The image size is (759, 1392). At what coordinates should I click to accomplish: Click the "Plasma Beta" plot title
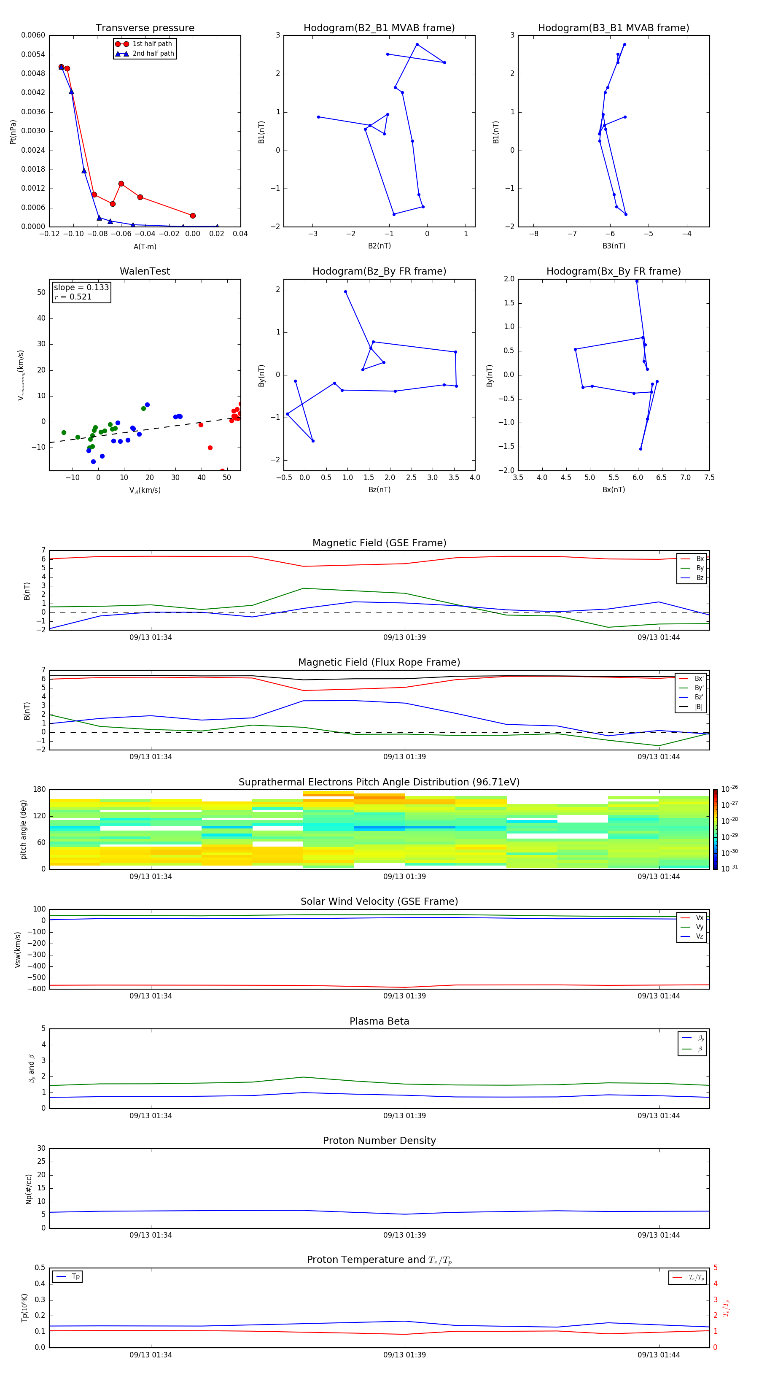click(379, 1022)
